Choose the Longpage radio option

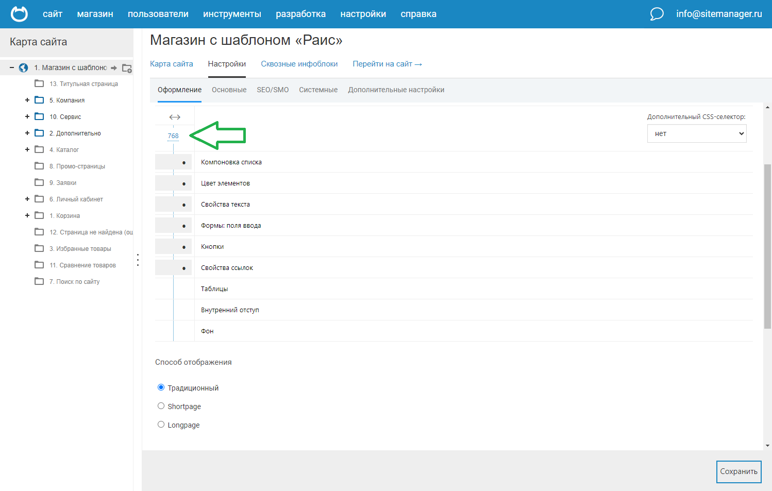[x=161, y=425]
